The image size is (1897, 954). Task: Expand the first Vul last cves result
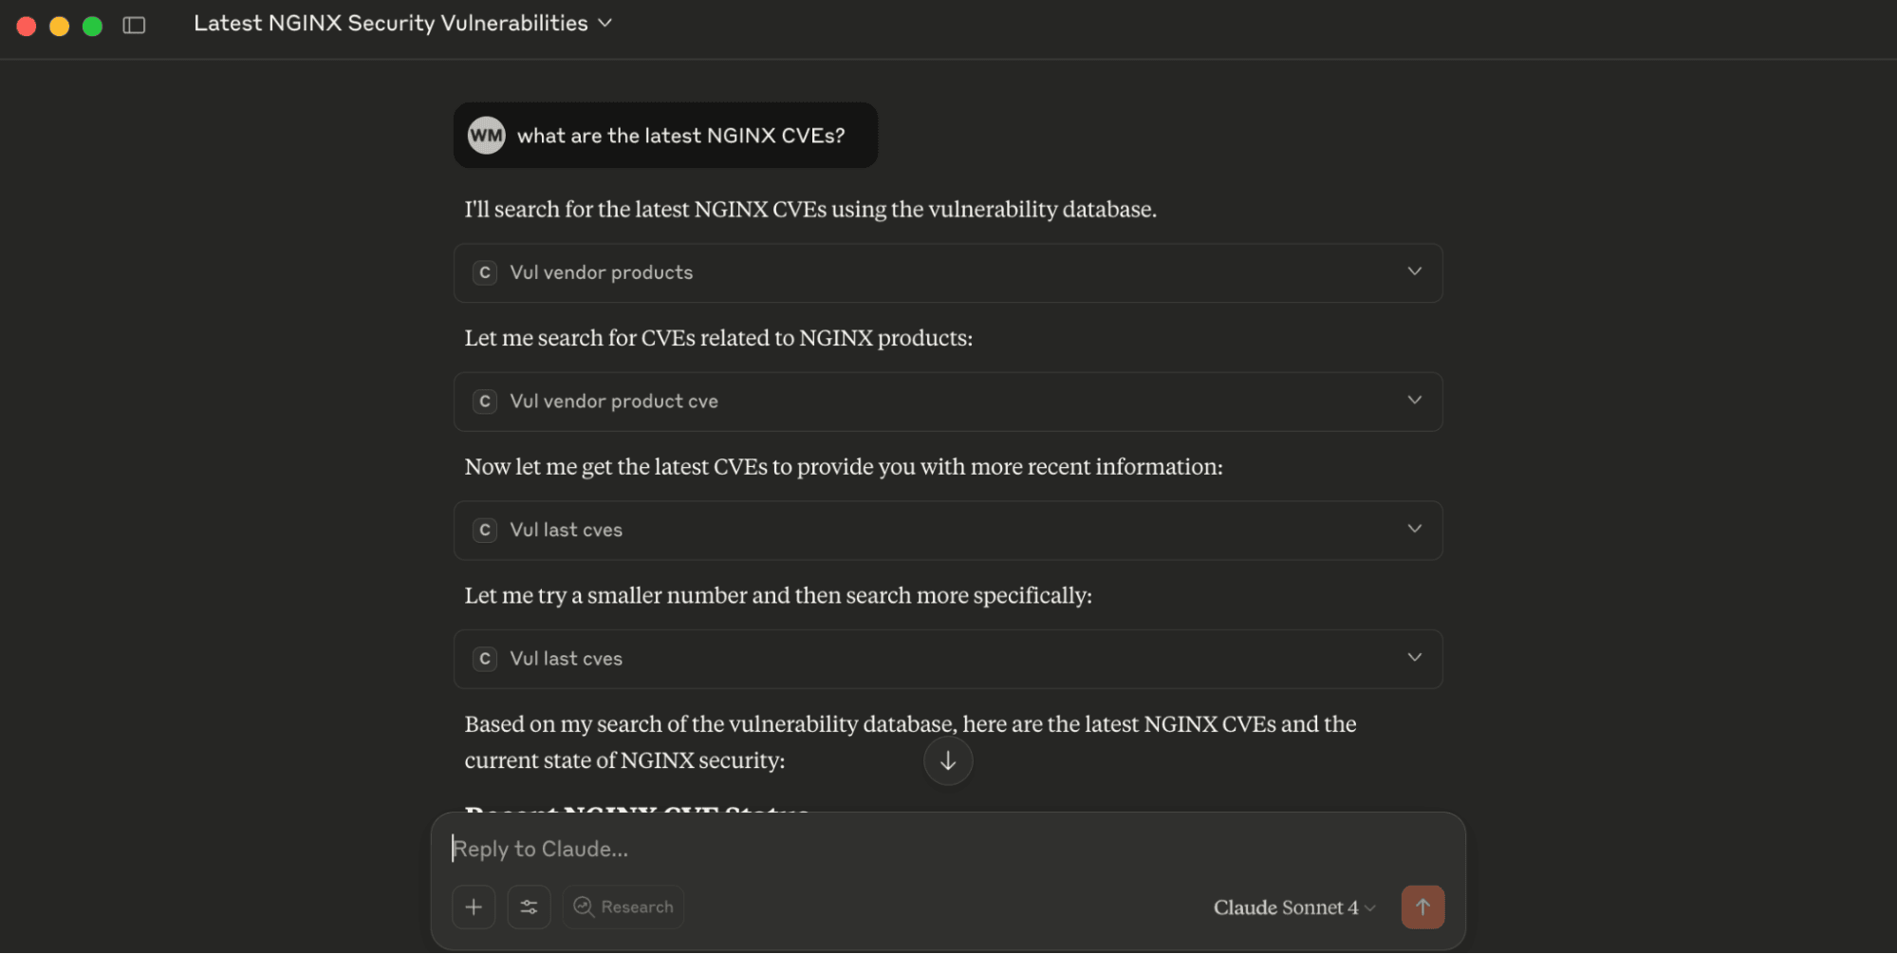[1414, 529]
